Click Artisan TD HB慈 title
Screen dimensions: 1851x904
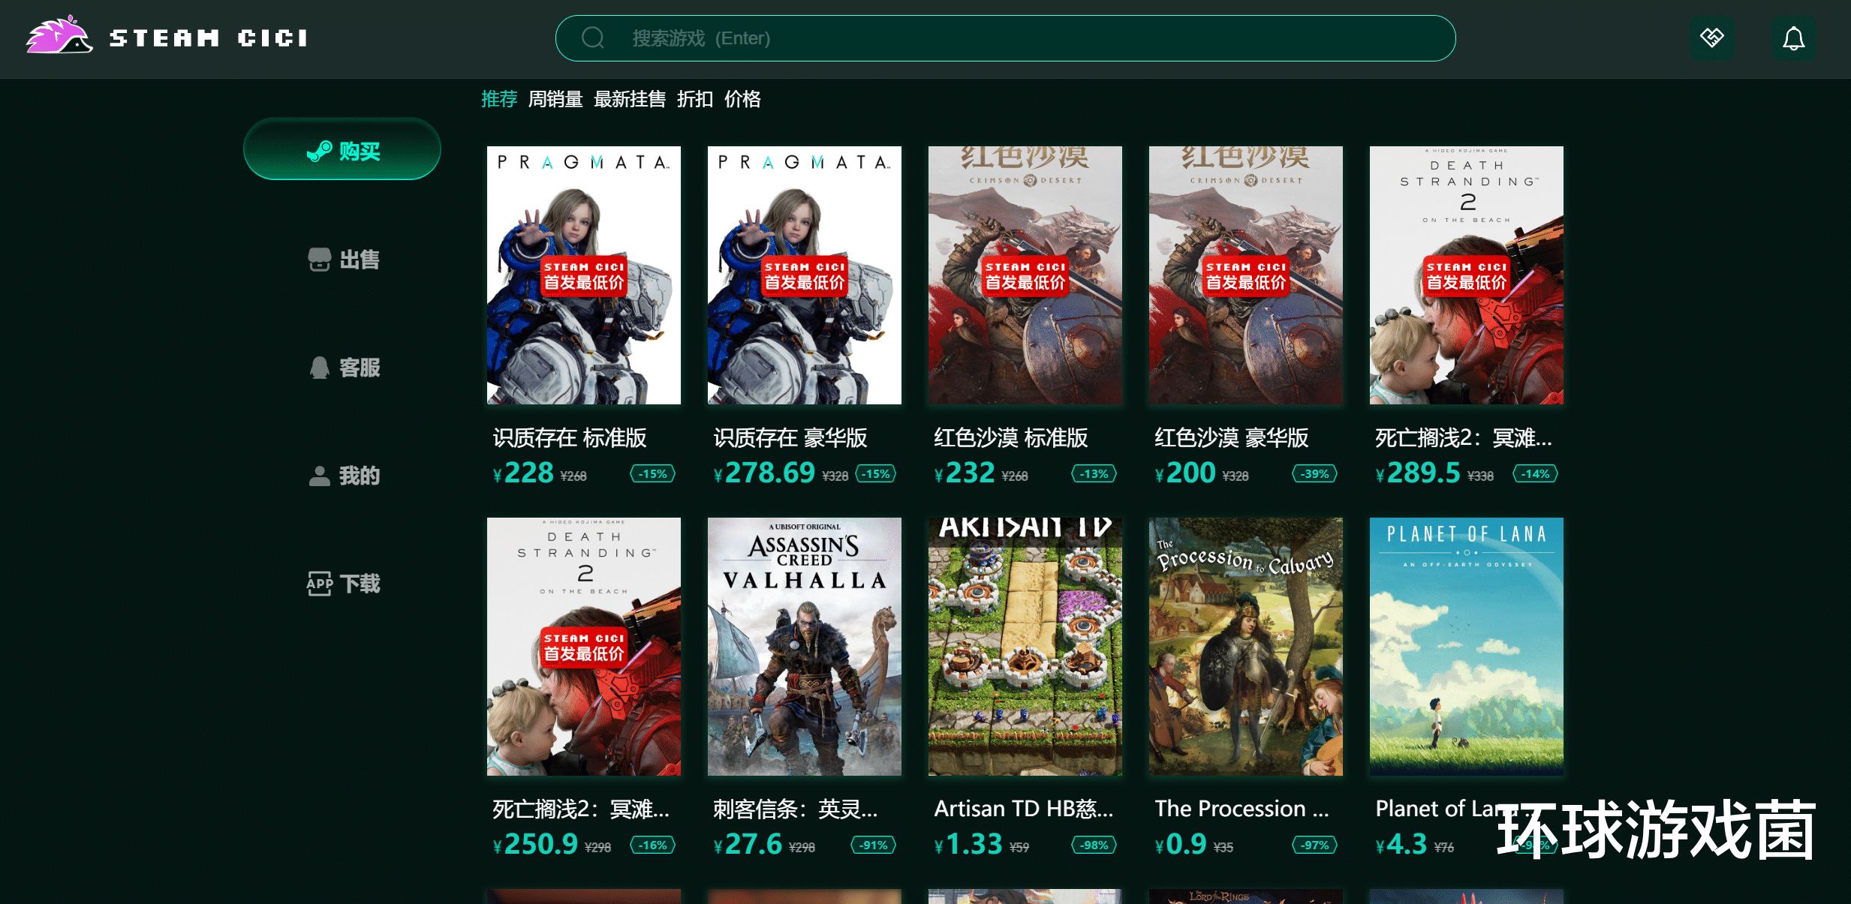coord(1023,809)
